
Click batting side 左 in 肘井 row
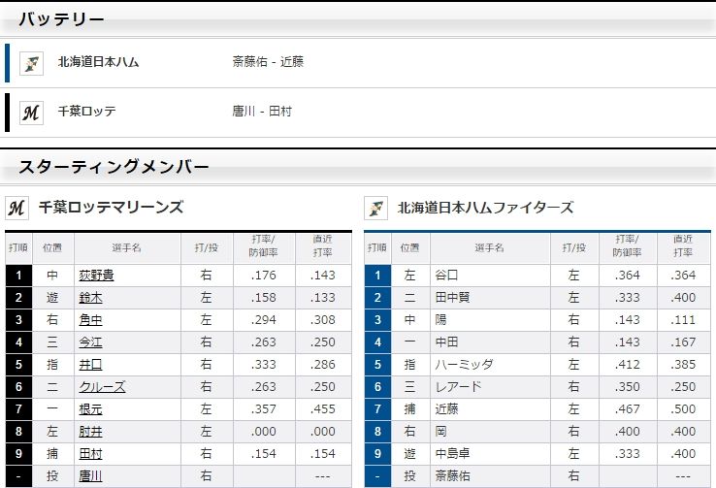206,432
